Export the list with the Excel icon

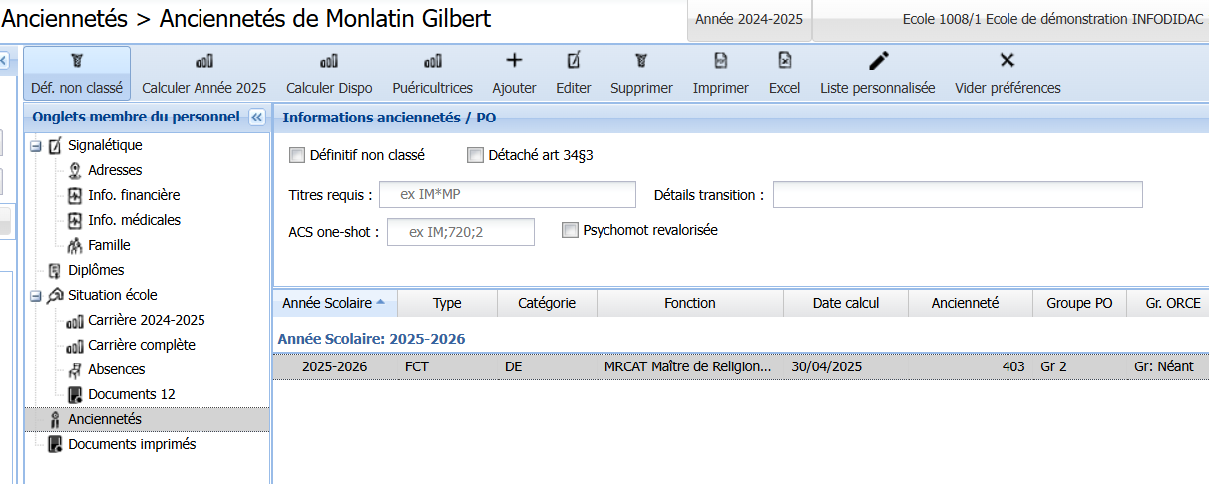pyautogui.click(x=784, y=61)
